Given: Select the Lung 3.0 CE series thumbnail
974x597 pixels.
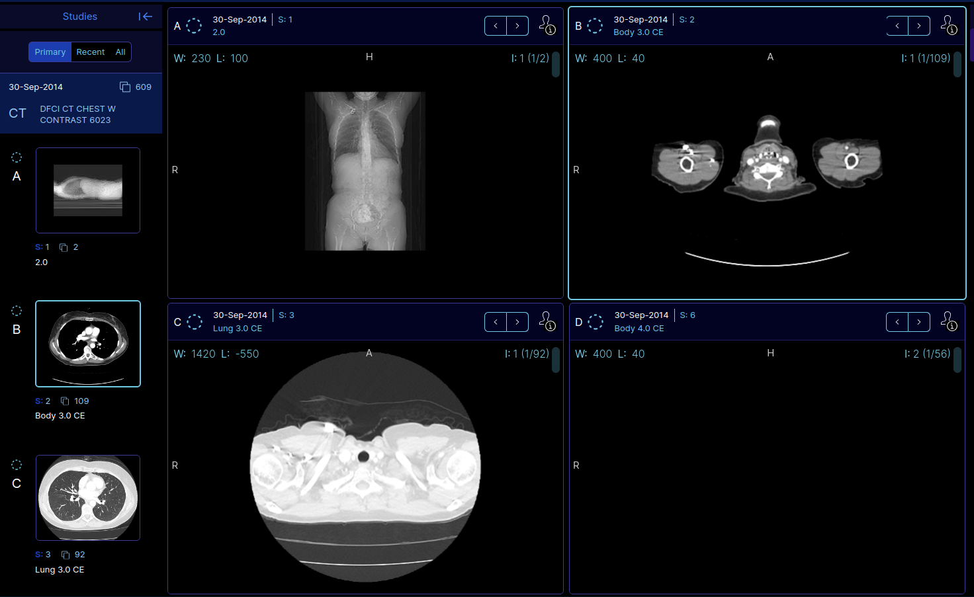Looking at the screenshot, I should coord(88,497).
